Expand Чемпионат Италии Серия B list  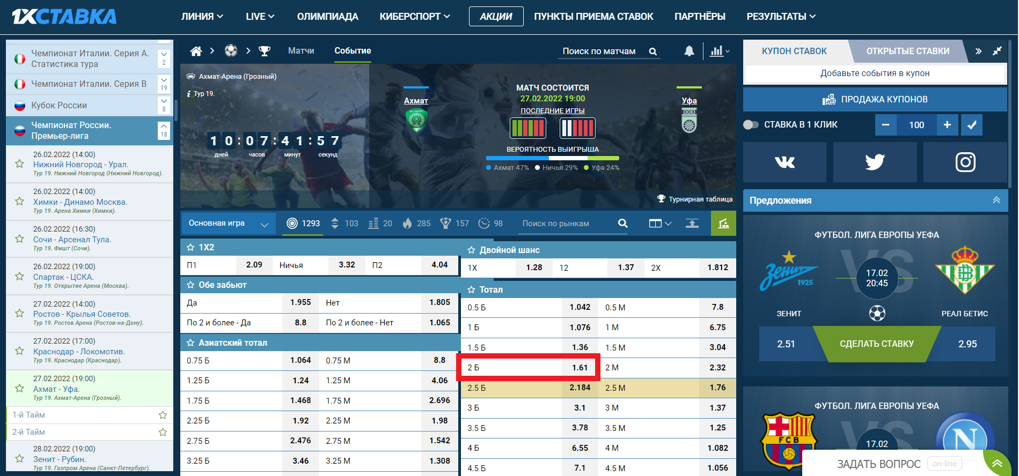point(164,84)
